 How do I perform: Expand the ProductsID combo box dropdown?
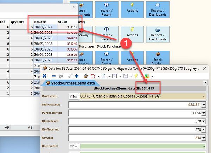coord(204,96)
